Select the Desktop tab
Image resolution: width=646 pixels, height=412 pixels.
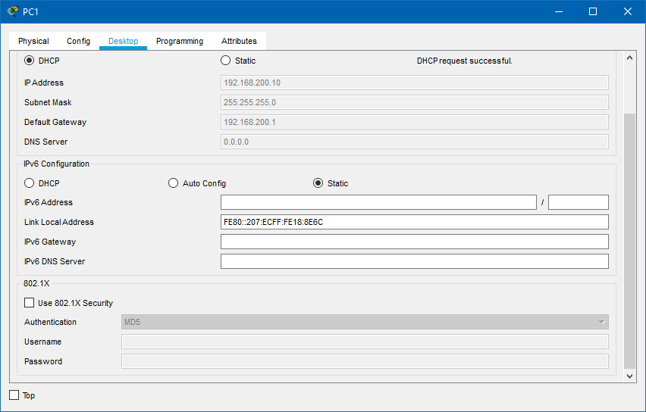coord(123,41)
